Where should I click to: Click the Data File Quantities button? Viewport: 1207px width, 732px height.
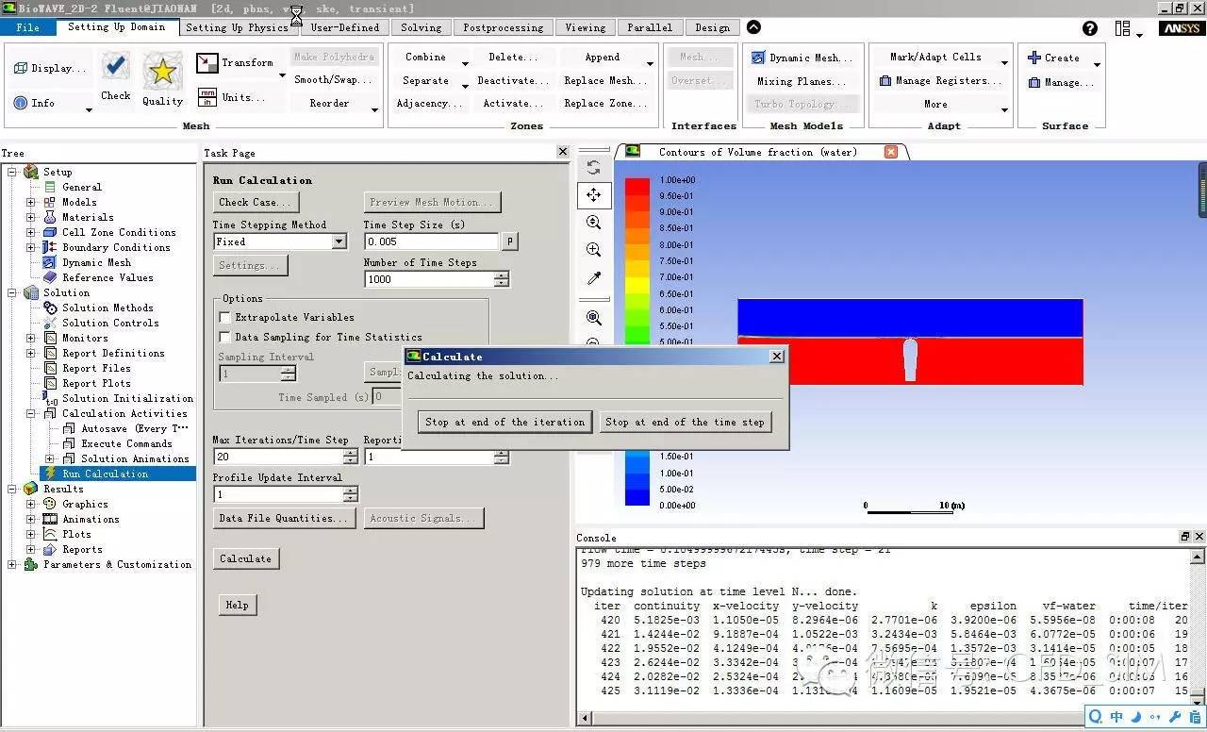coord(284,518)
